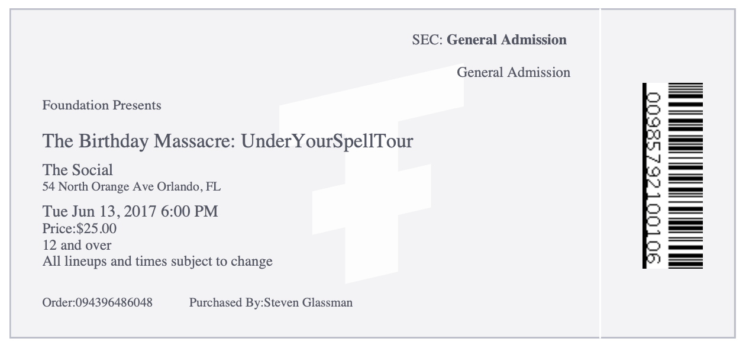Select the Foundation Presents text
Viewport: 749px width, 348px height.
(102, 105)
